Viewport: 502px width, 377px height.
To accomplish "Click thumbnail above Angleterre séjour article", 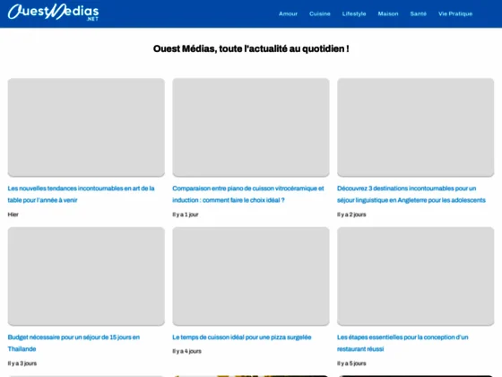I will point(415,127).
